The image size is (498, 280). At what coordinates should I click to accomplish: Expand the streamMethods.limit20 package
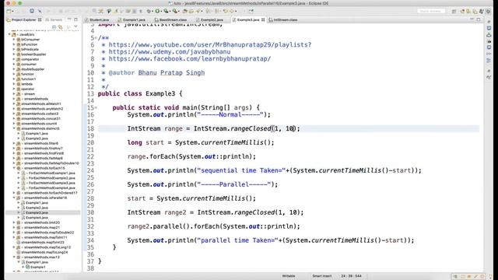[x=14, y=222]
